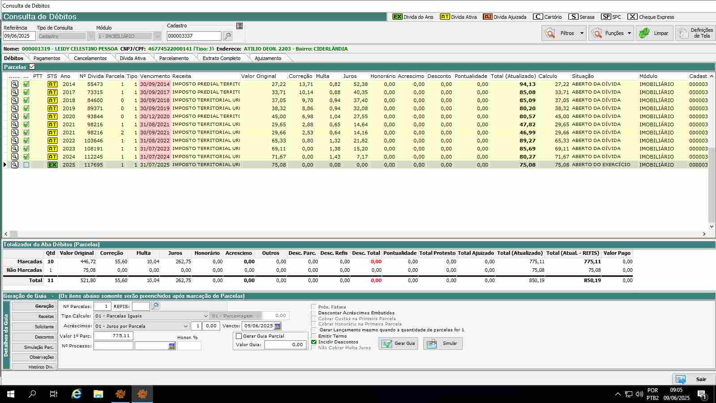Screen dimensions: 716x403
Task: Expand the Filtros dropdown arrow
Action: (x=581, y=33)
